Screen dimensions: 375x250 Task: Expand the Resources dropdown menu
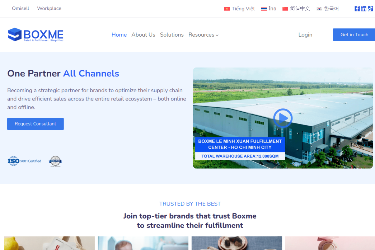coord(203,35)
